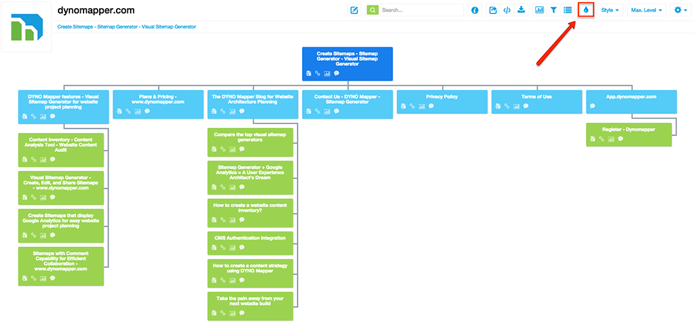The height and width of the screenshot is (336, 695).
Task: Click link icon on Contact Us node
Action: click(318, 111)
